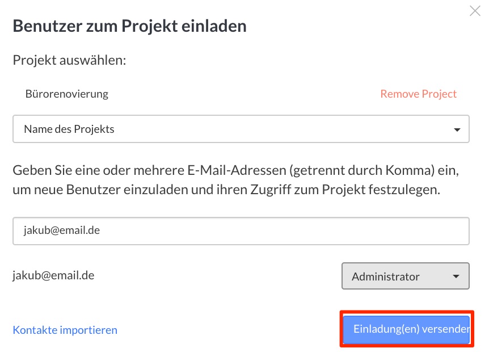The height and width of the screenshot is (352, 489).
Task: Click the Projekt auswählen label
Action: point(69,60)
